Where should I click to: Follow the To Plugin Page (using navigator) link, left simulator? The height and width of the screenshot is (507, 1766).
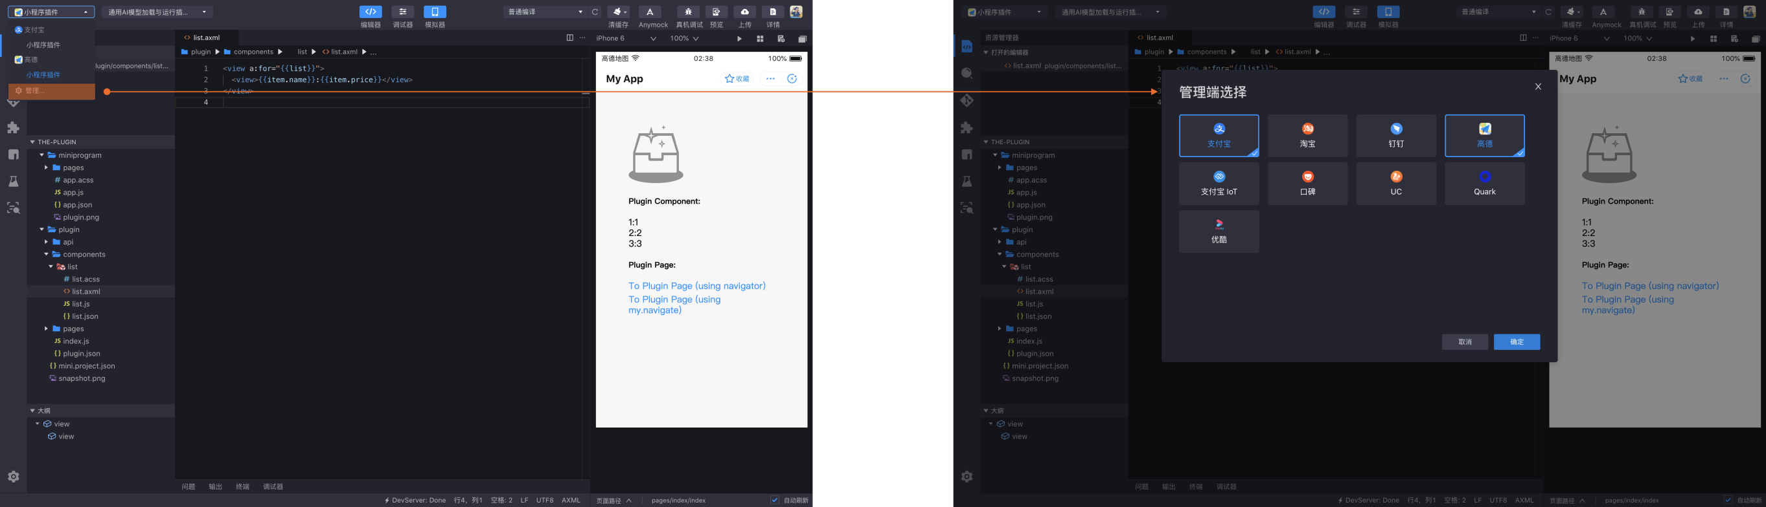(696, 286)
